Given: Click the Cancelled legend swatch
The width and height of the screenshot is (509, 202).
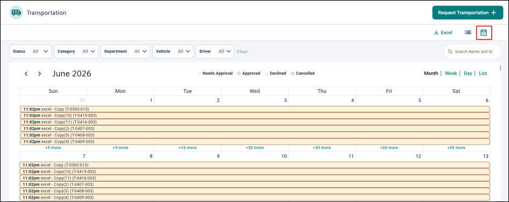Looking at the screenshot, I should pyautogui.click(x=292, y=73).
